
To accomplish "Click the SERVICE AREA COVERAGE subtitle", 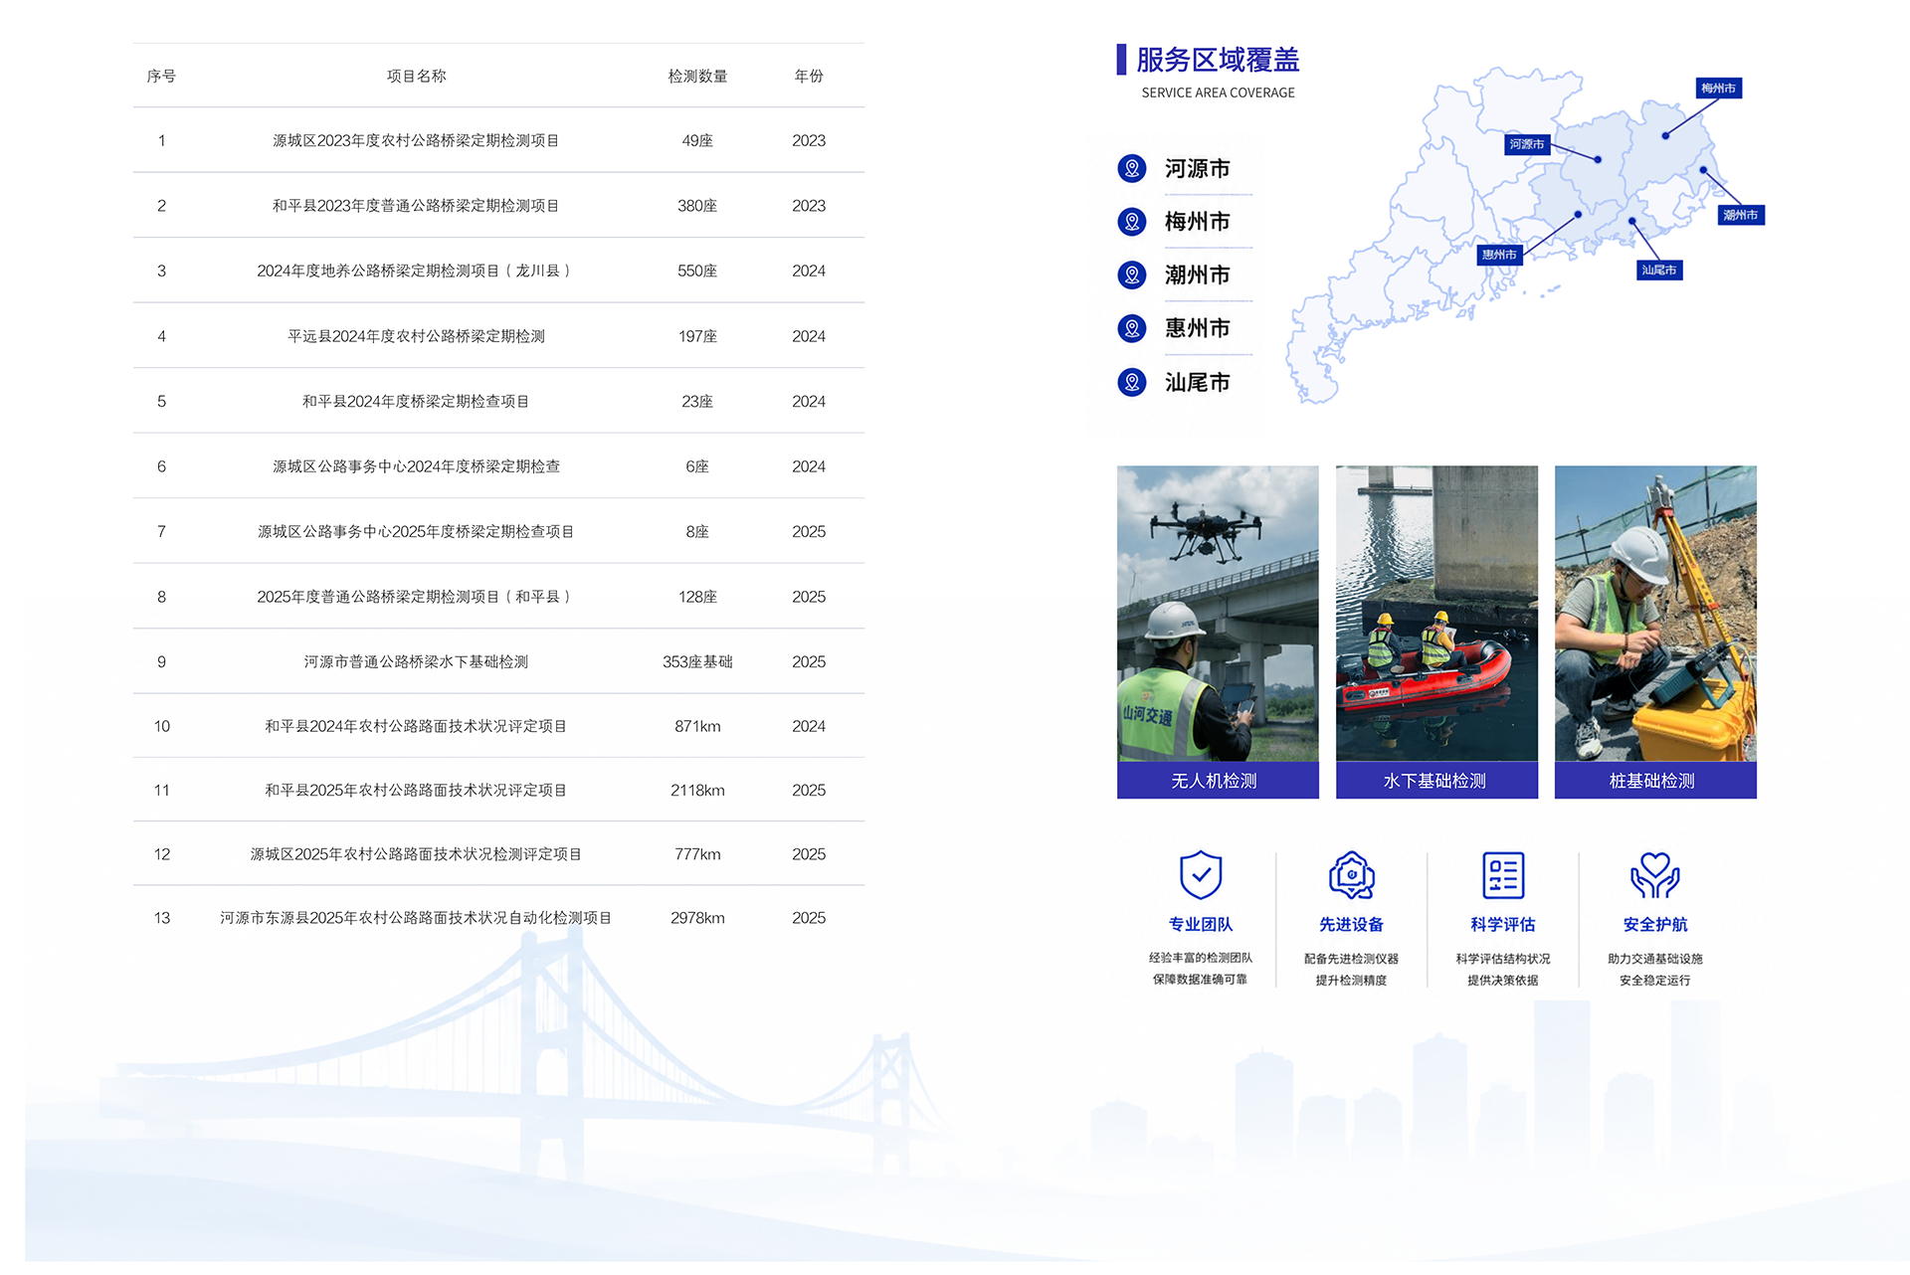I will click(x=1218, y=92).
